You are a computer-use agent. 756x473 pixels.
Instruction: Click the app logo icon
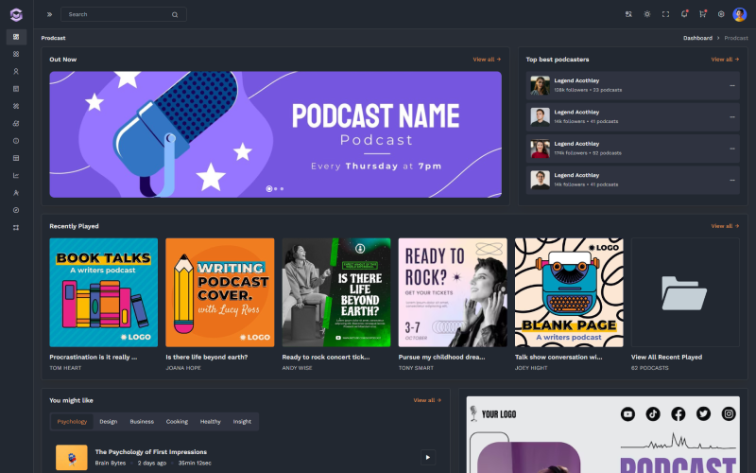pyautogui.click(x=16, y=15)
